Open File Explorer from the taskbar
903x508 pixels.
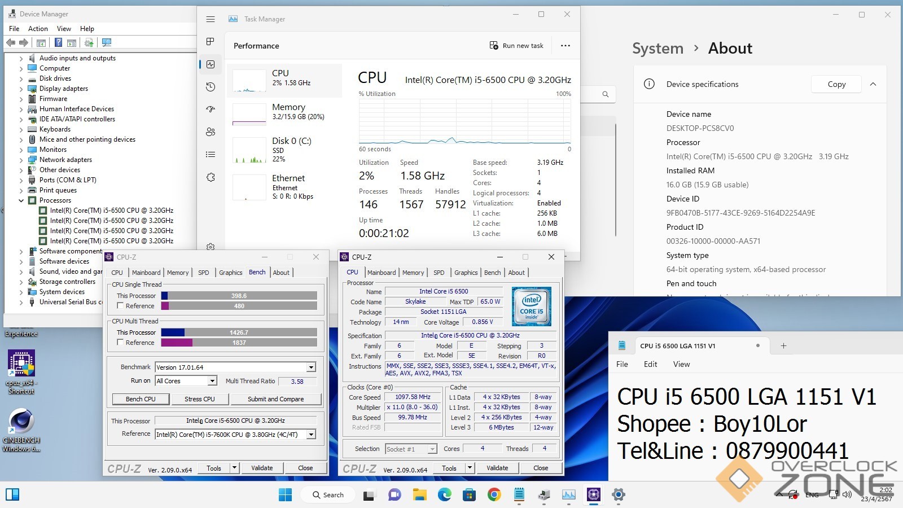pyautogui.click(x=419, y=495)
